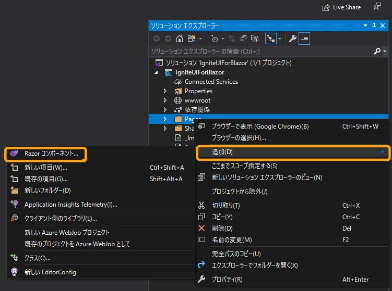Choose ここまでスコープ指定する(S)
The height and width of the screenshot is (291, 392).
pos(291,166)
